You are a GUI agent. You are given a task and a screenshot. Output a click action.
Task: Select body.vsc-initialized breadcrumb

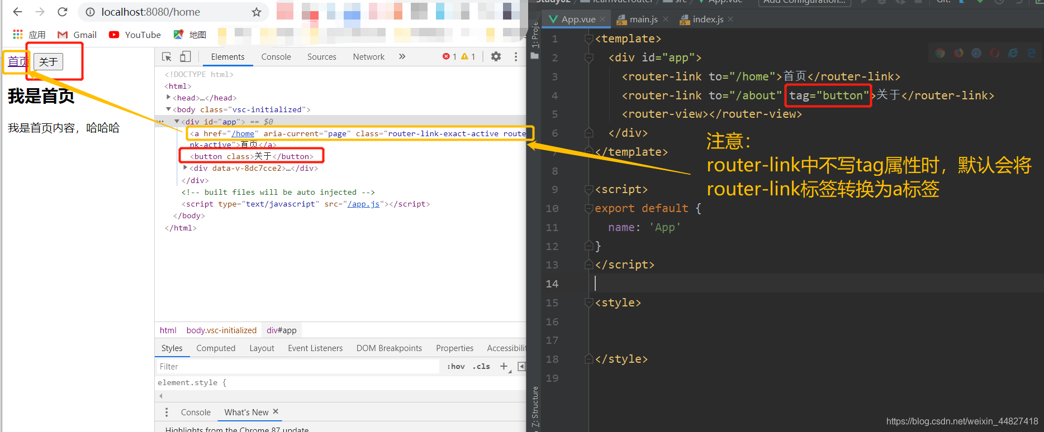point(221,330)
